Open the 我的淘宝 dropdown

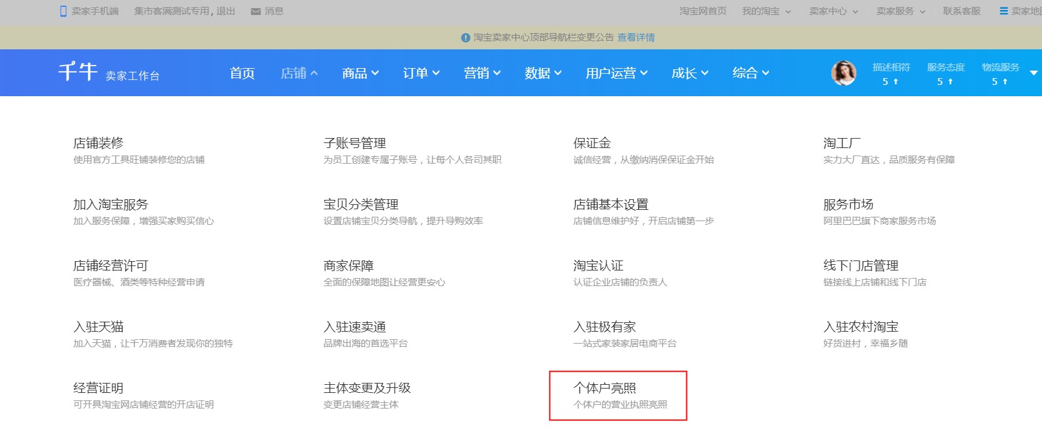point(766,11)
